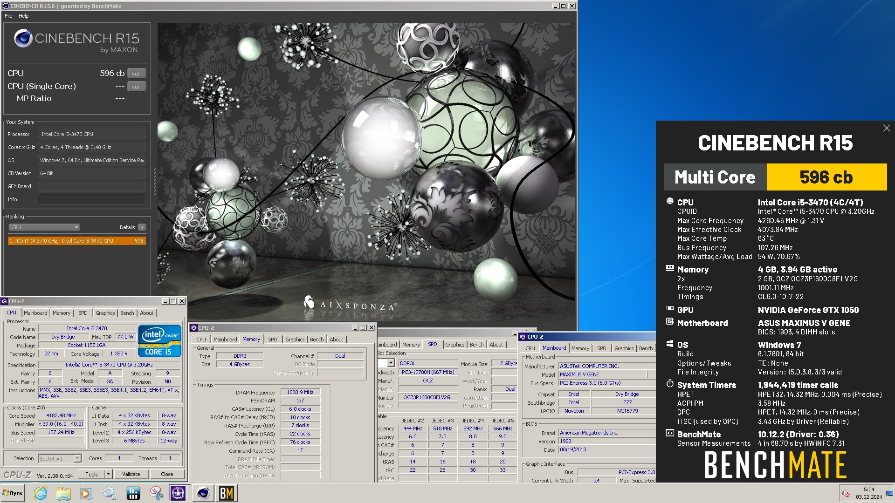Click 'NVIDIA GeForce GTX 1050' in BenchMate panel
This screenshot has width=895, height=503.
pyautogui.click(x=808, y=310)
